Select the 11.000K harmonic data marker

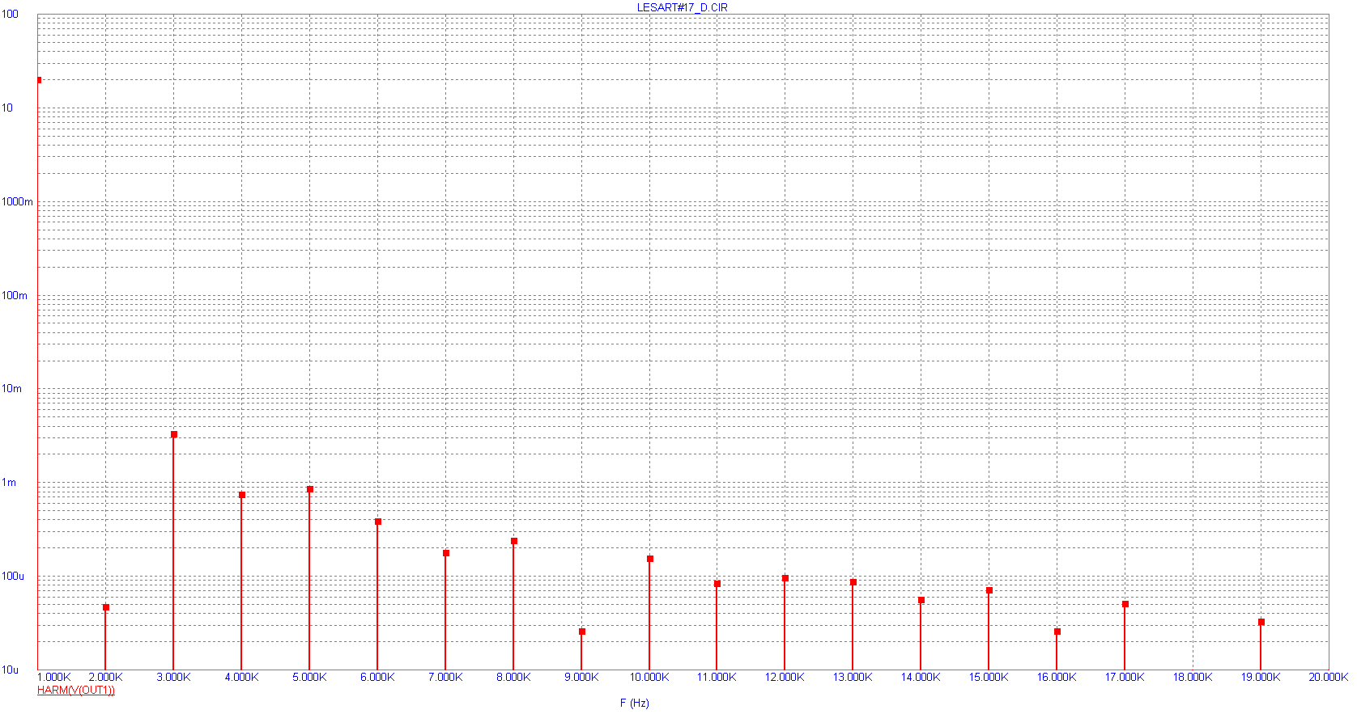[x=717, y=584]
